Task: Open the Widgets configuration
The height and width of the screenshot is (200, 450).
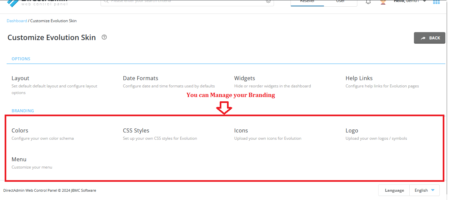Action: pos(245,78)
